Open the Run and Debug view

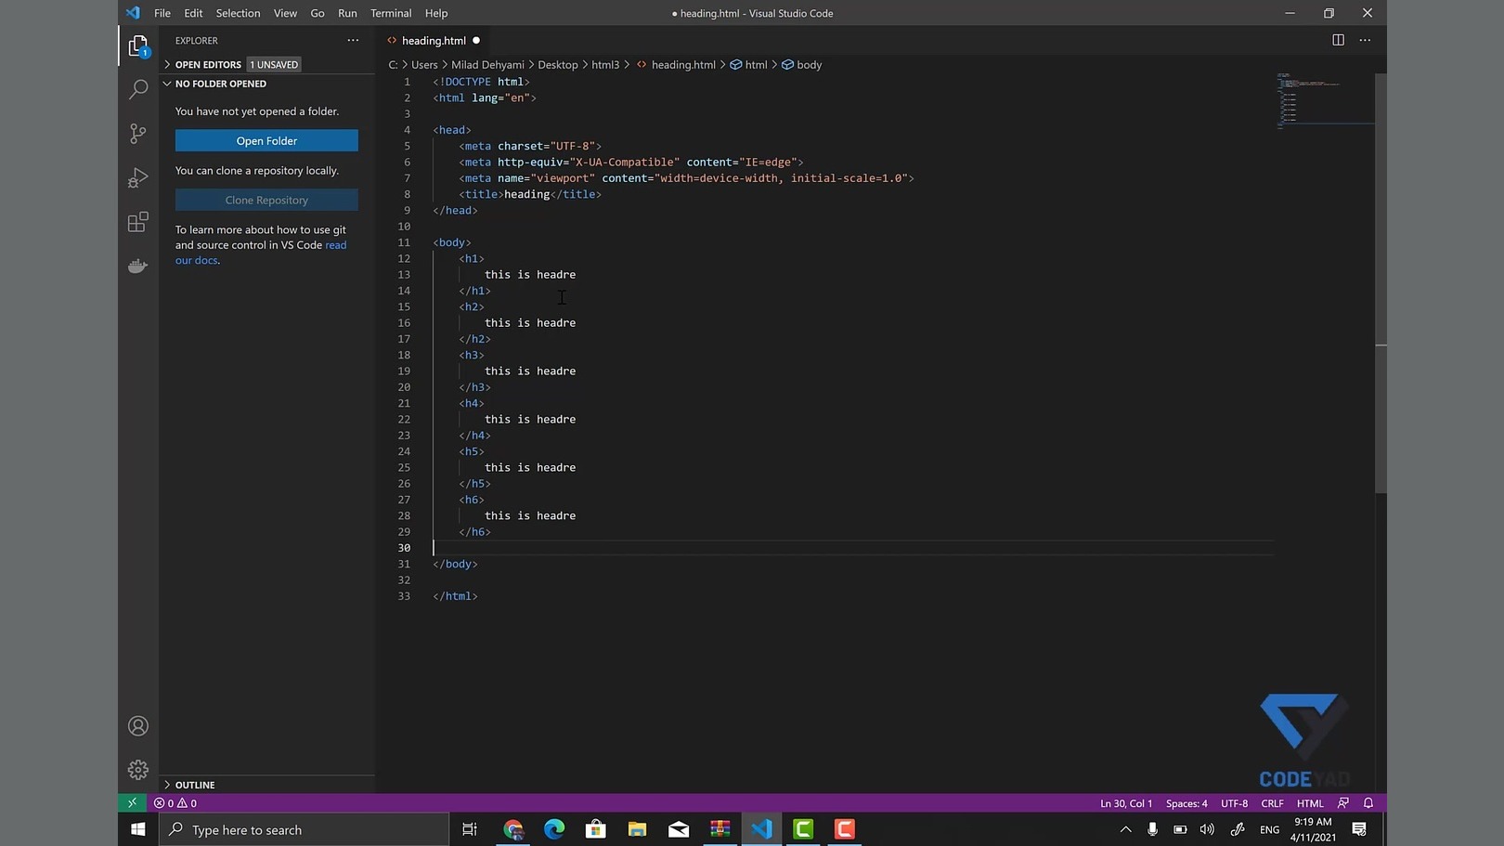[138, 178]
